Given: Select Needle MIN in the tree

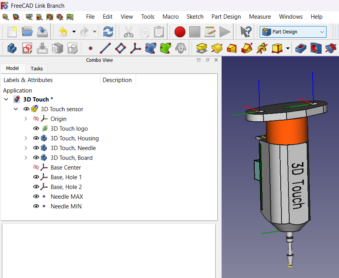Looking at the screenshot, I should point(66,206).
